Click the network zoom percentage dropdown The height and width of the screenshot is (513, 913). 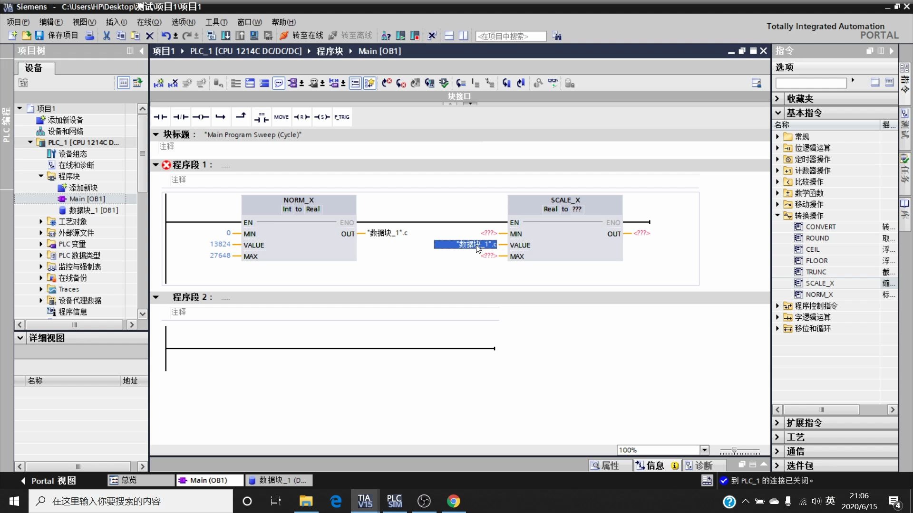(703, 449)
